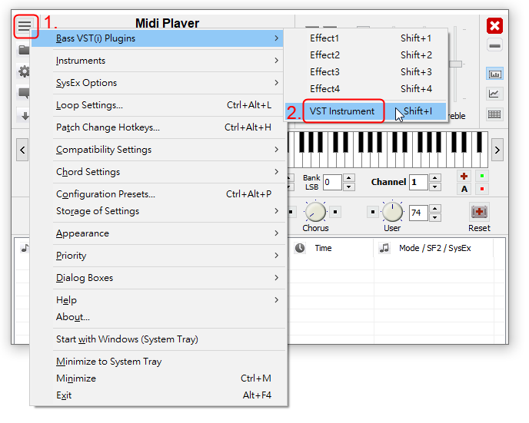Click the open folder icon in sidebar
This screenshot has height=423, width=529.
click(x=24, y=50)
